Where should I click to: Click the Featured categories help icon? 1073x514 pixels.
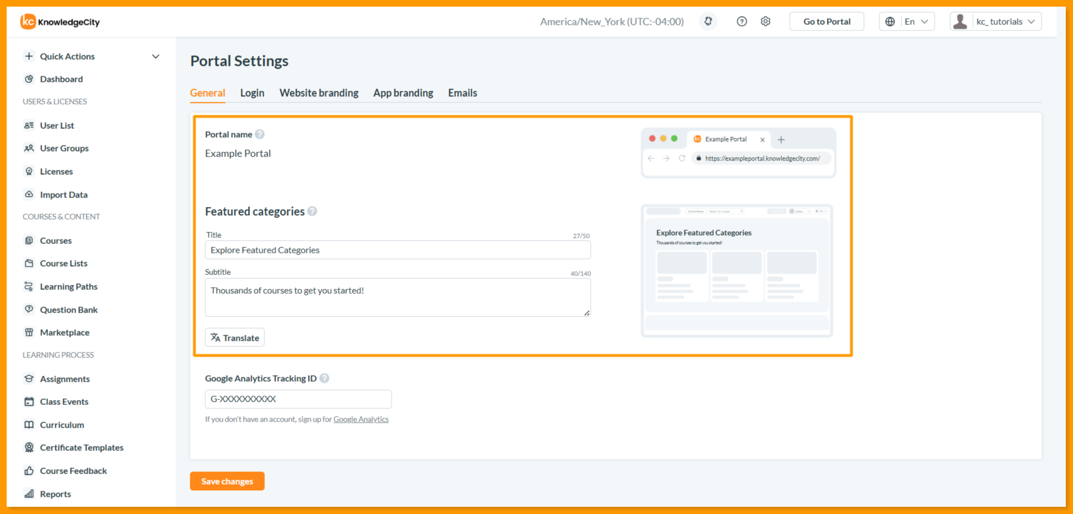312,211
